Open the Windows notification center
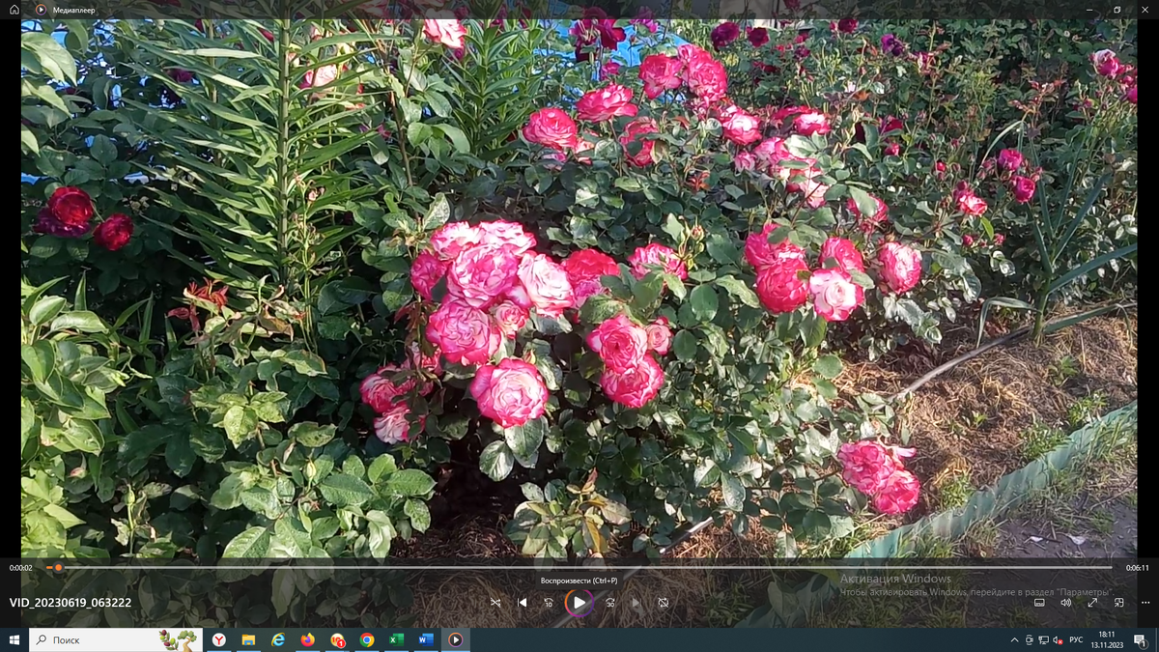 (1140, 640)
